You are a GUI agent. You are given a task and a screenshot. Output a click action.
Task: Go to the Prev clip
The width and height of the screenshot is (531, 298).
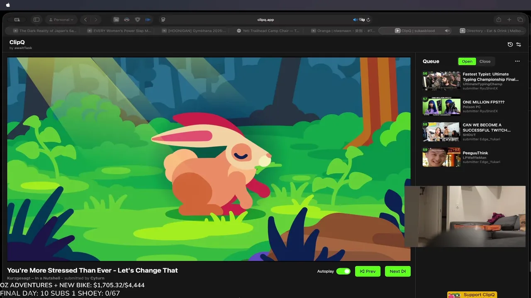[x=368, y=272]
